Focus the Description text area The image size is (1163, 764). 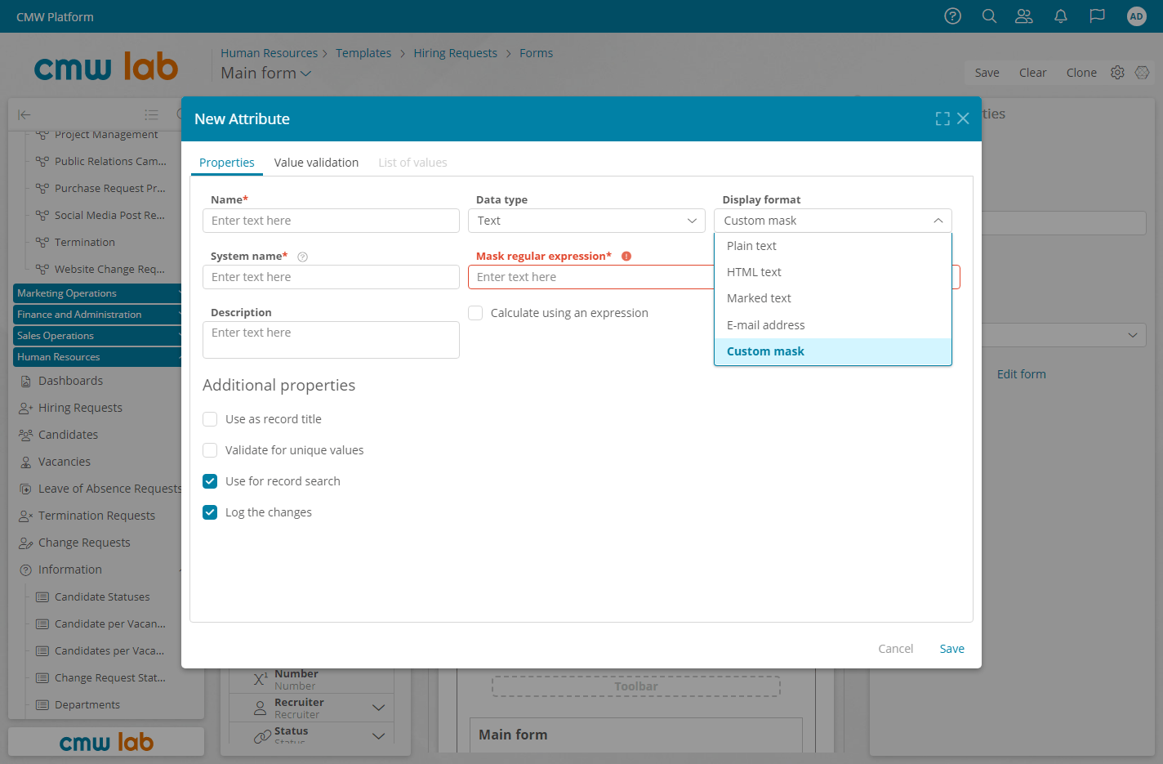click(x=331, y=340)
